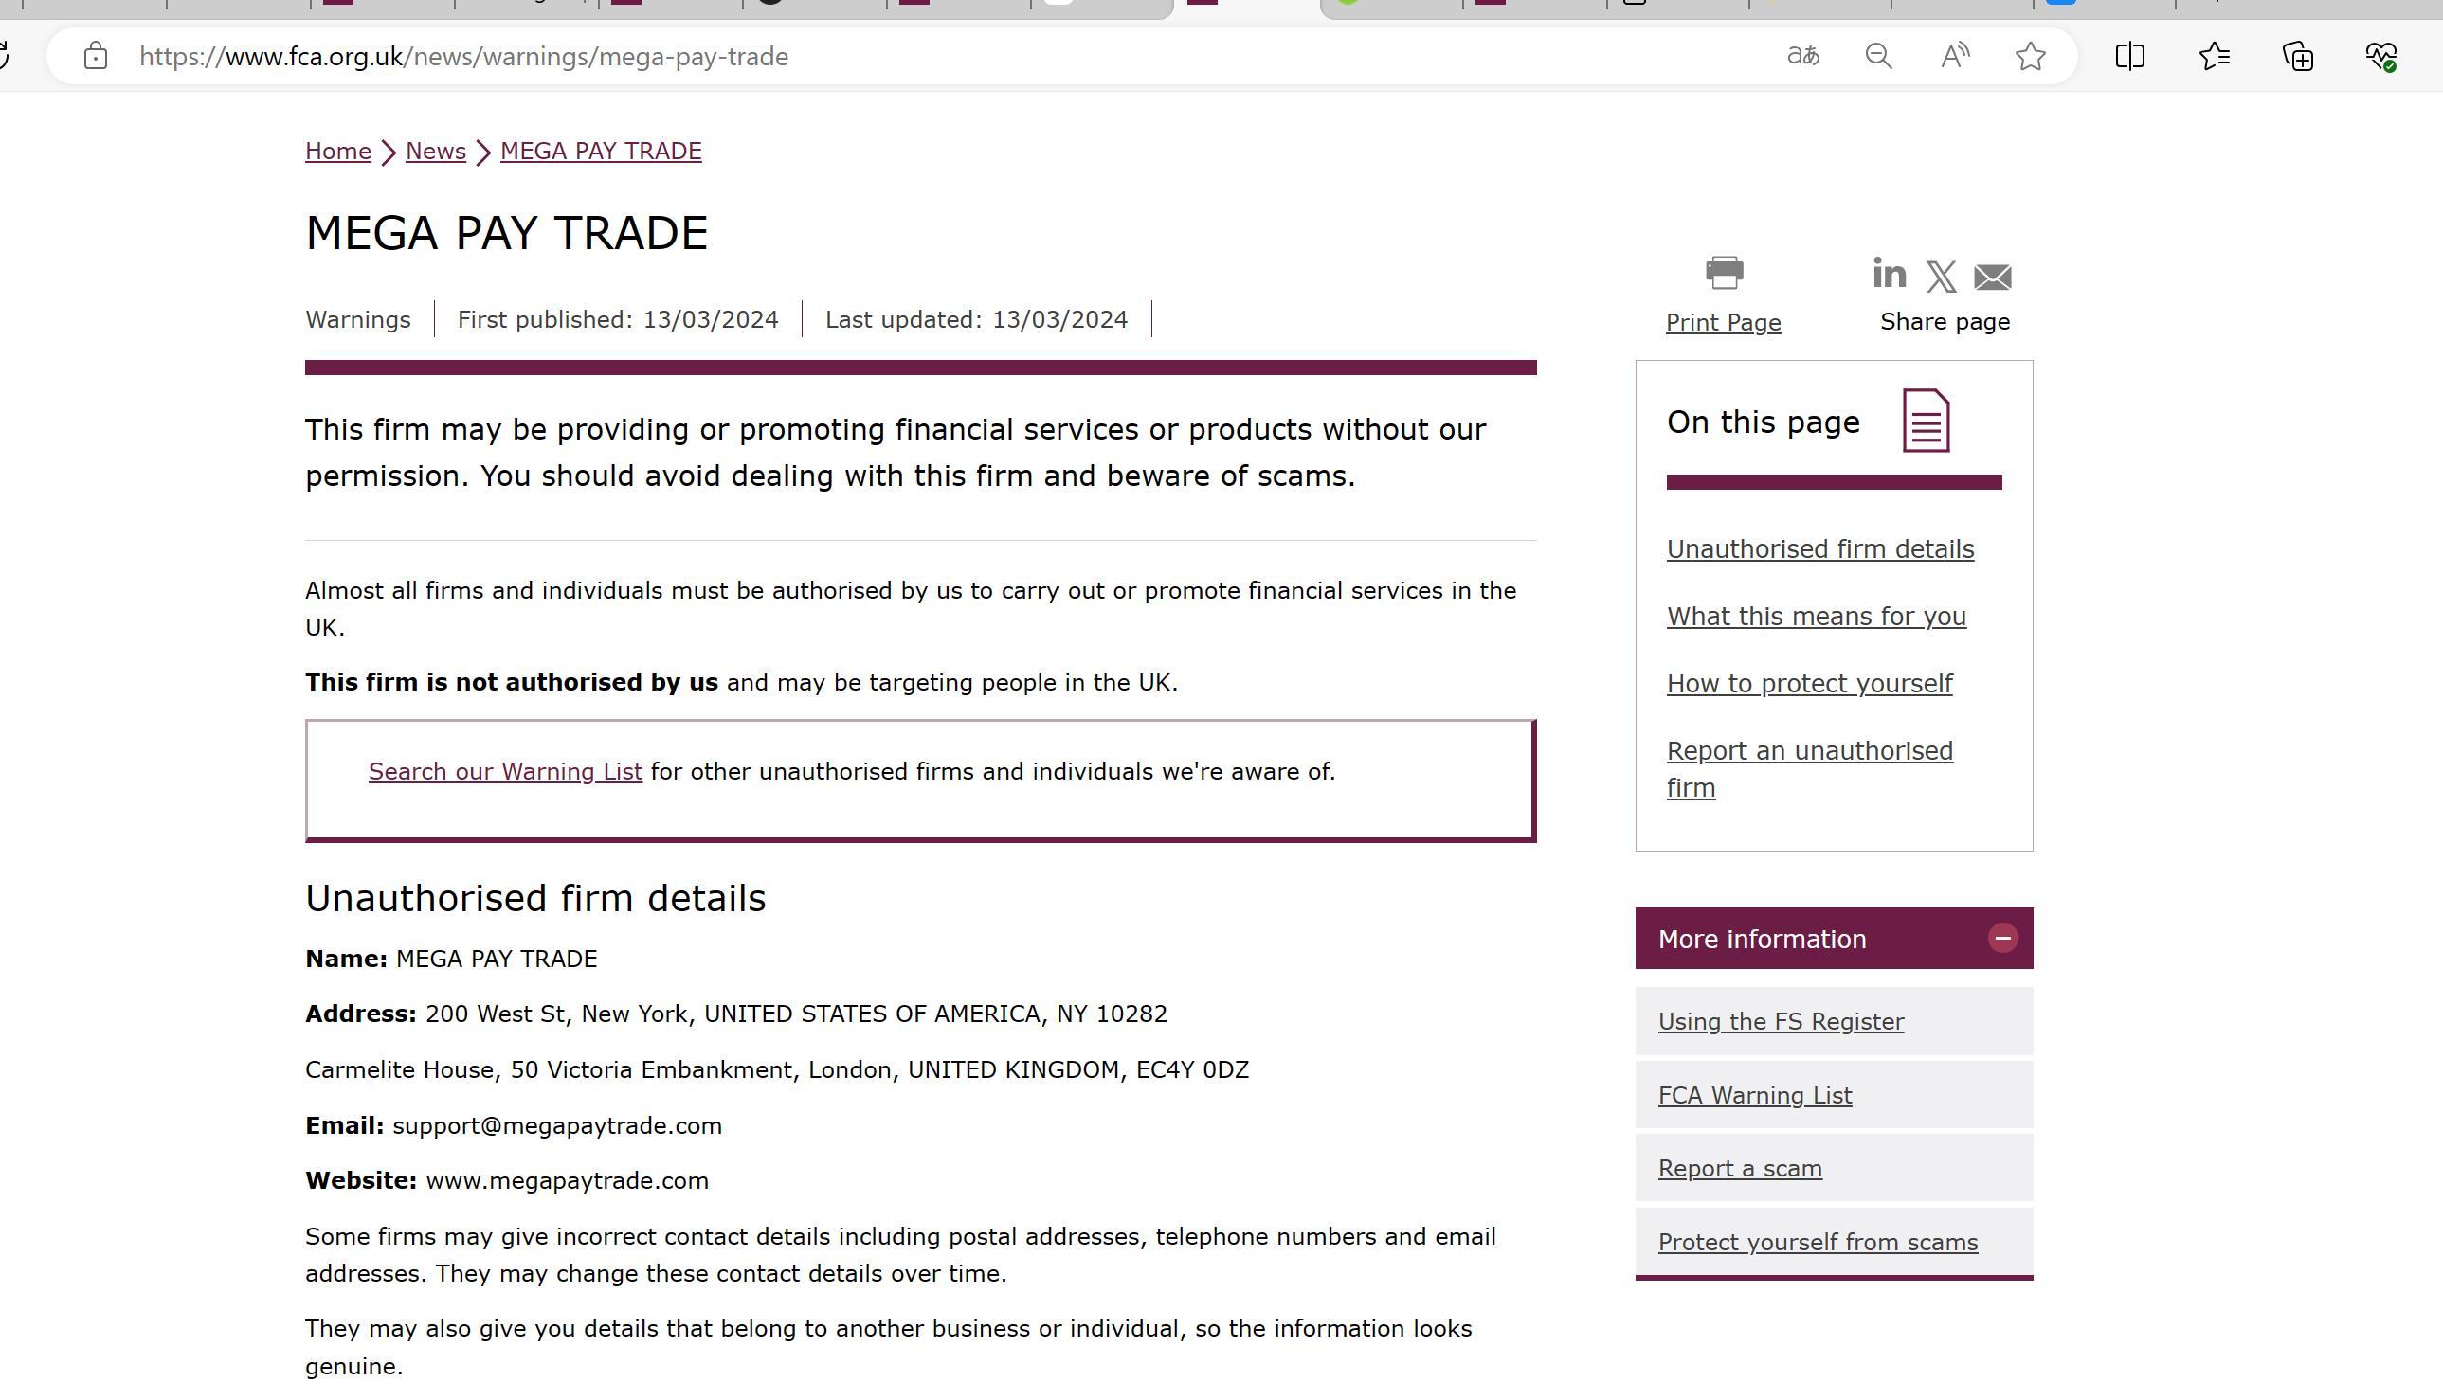The width and height of the screenshot is (2443, 1400).
Task: View site information lock icon
Action: pos(95,56)
